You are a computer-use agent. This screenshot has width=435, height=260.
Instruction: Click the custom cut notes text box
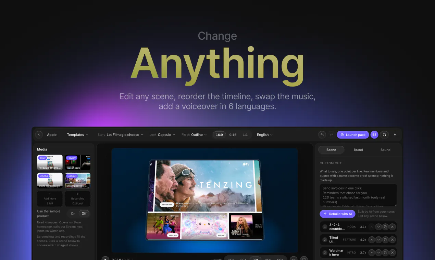pyautogui.click(x=358, y=195)
